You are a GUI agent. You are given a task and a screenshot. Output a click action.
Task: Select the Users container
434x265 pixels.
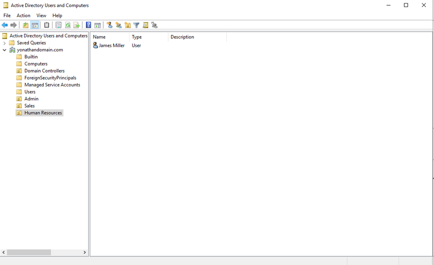point(30,92)
